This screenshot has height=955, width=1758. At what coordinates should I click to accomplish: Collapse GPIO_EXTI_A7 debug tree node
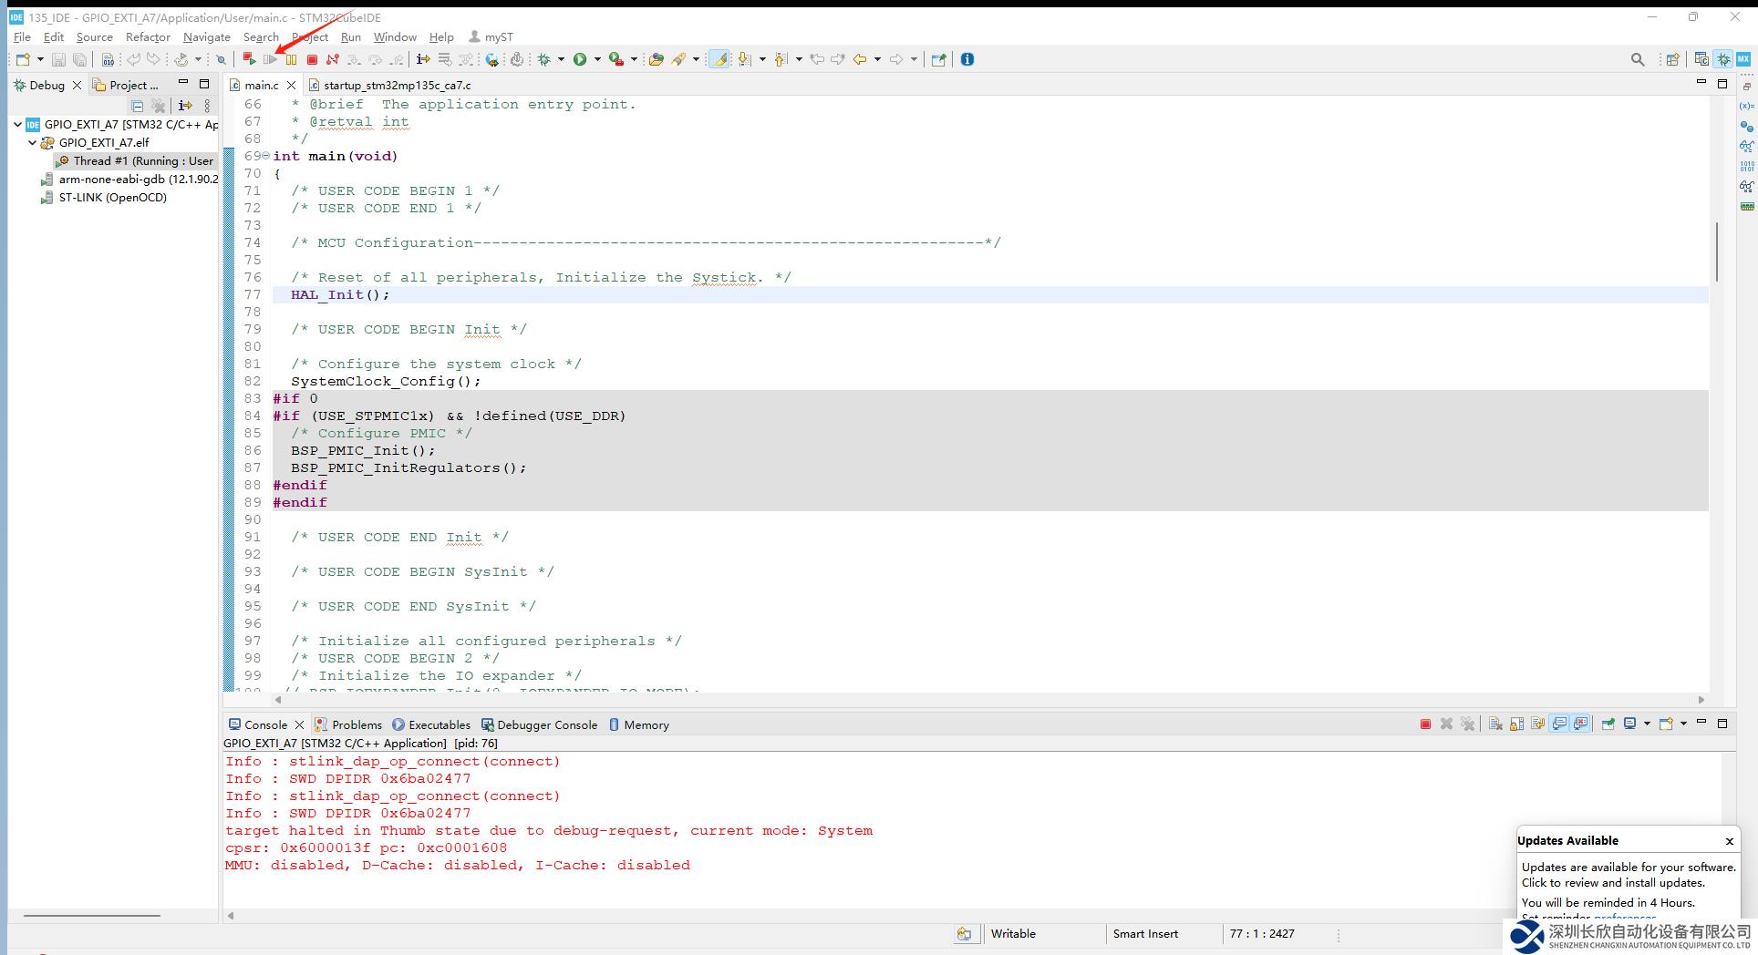point(17,125)
